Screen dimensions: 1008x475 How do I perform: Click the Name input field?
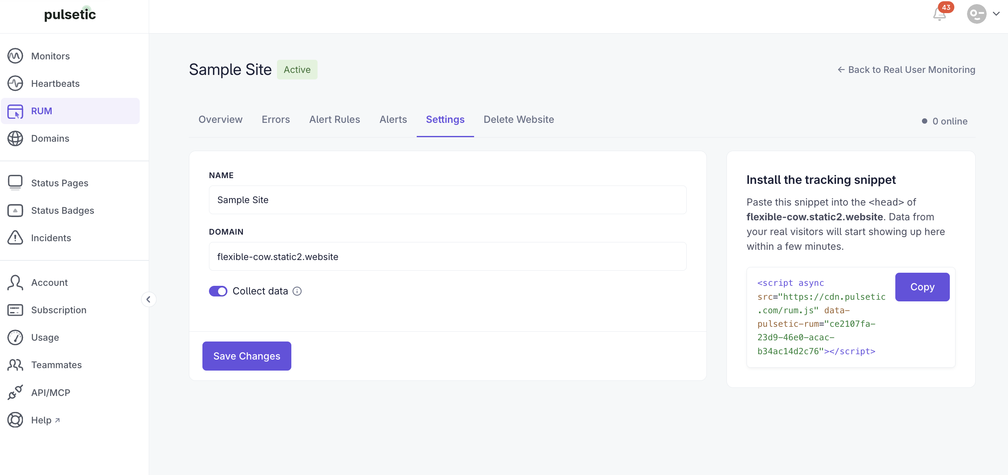coord(448,200)
